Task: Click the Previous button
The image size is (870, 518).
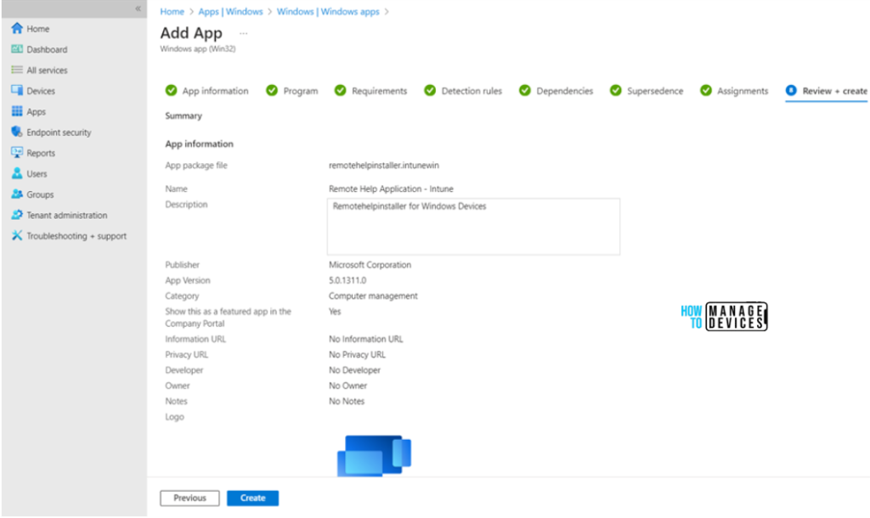Action: click(x=189, y=498)
